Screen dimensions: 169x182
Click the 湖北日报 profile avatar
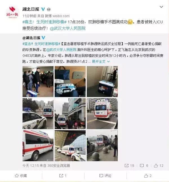[12, 12]
